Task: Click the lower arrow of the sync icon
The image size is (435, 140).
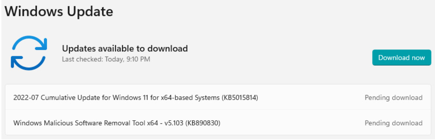Action: pos(27,63)
